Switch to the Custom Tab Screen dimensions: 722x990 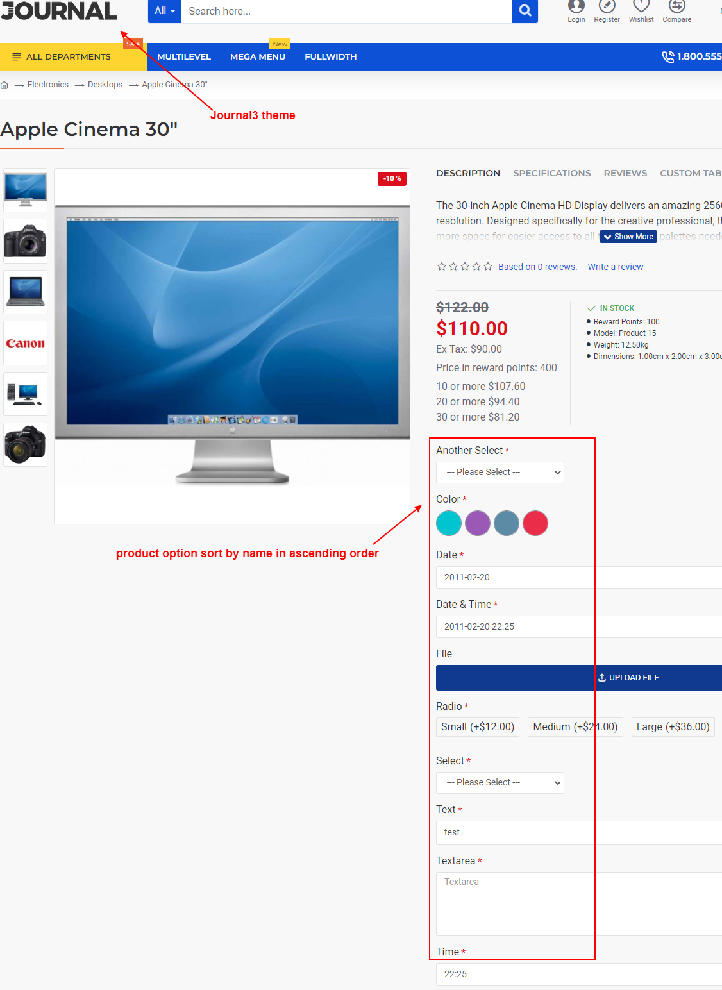tap(691, 173)
